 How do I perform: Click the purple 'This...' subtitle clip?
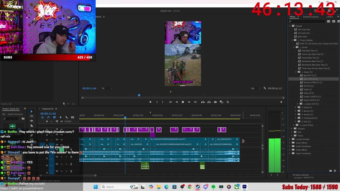(x=143, y=129)
